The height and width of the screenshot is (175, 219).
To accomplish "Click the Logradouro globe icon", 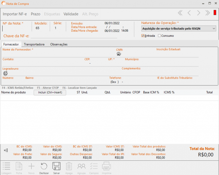I will coord(5,73).
